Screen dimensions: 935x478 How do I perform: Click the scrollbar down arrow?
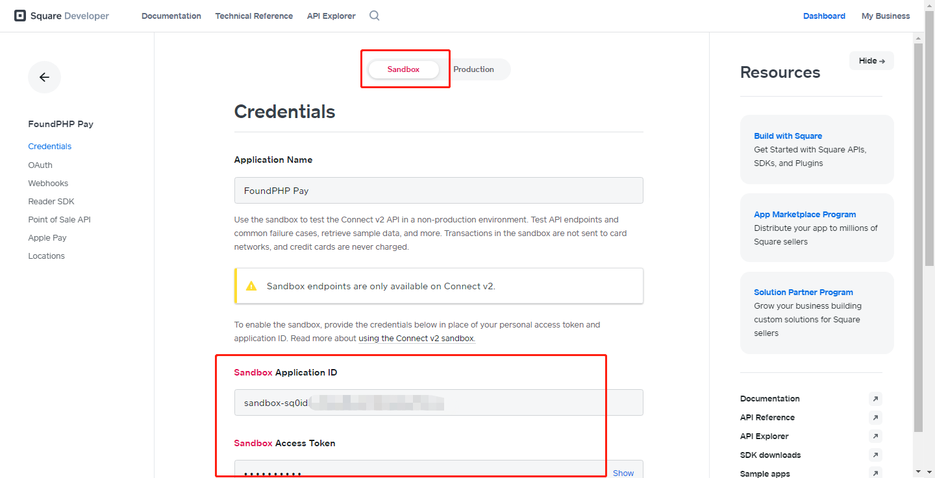pyautogui.click(x=918, y=472)
